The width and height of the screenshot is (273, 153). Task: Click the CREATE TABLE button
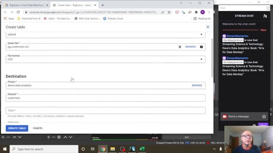[17, 128]
